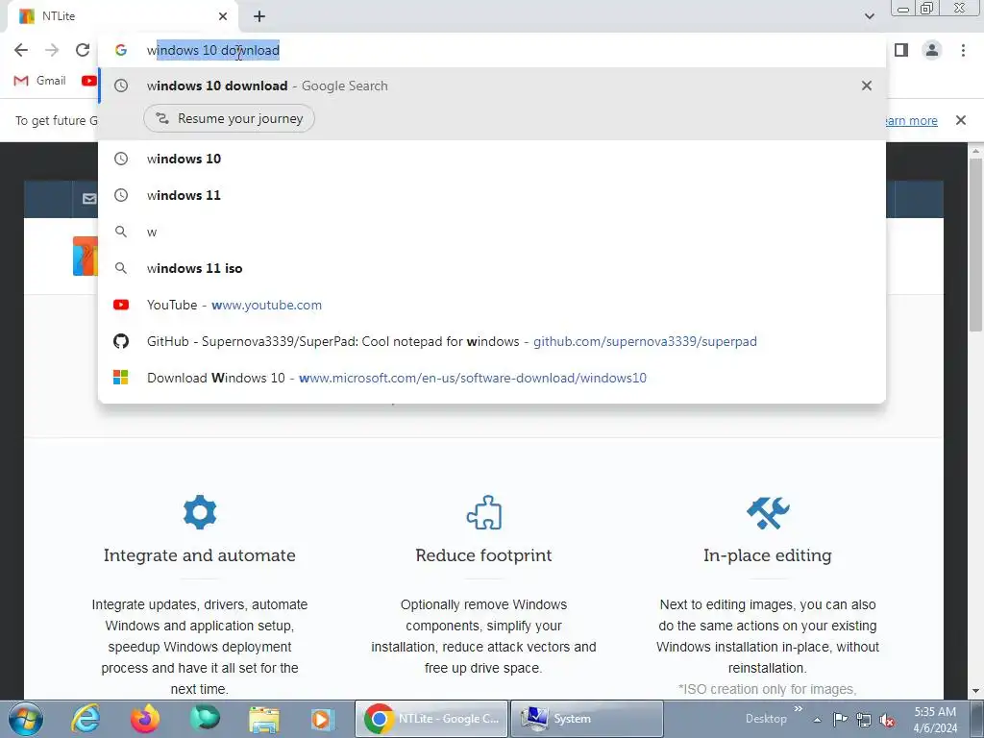Open a new tab with the plus button
This screenshot has width=984, height=738.
(x=259, y=16)
